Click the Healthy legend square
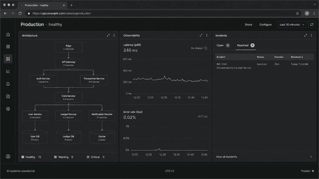319x179 pixels. point(23,157)
